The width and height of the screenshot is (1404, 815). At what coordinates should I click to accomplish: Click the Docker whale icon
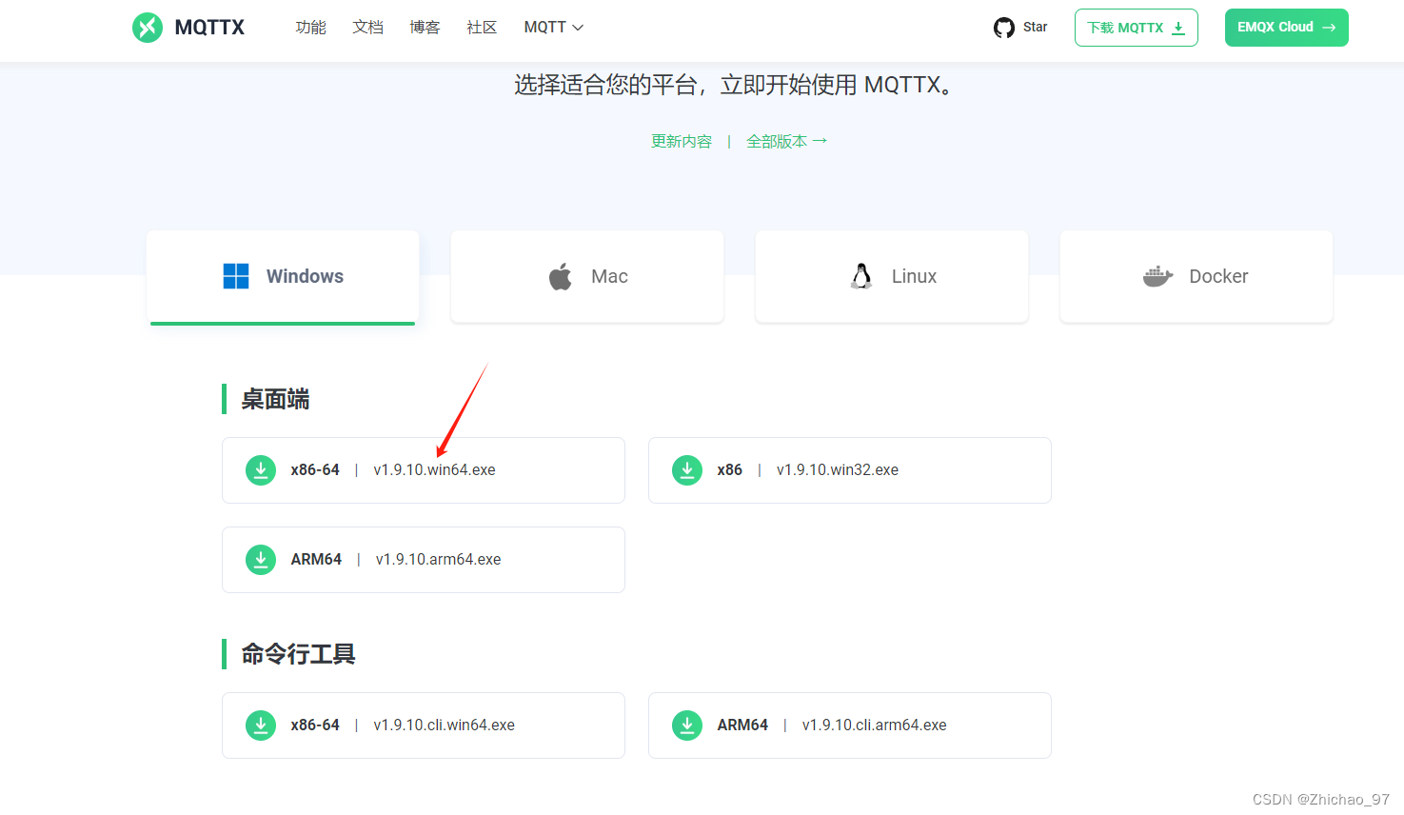(1157, 276)
